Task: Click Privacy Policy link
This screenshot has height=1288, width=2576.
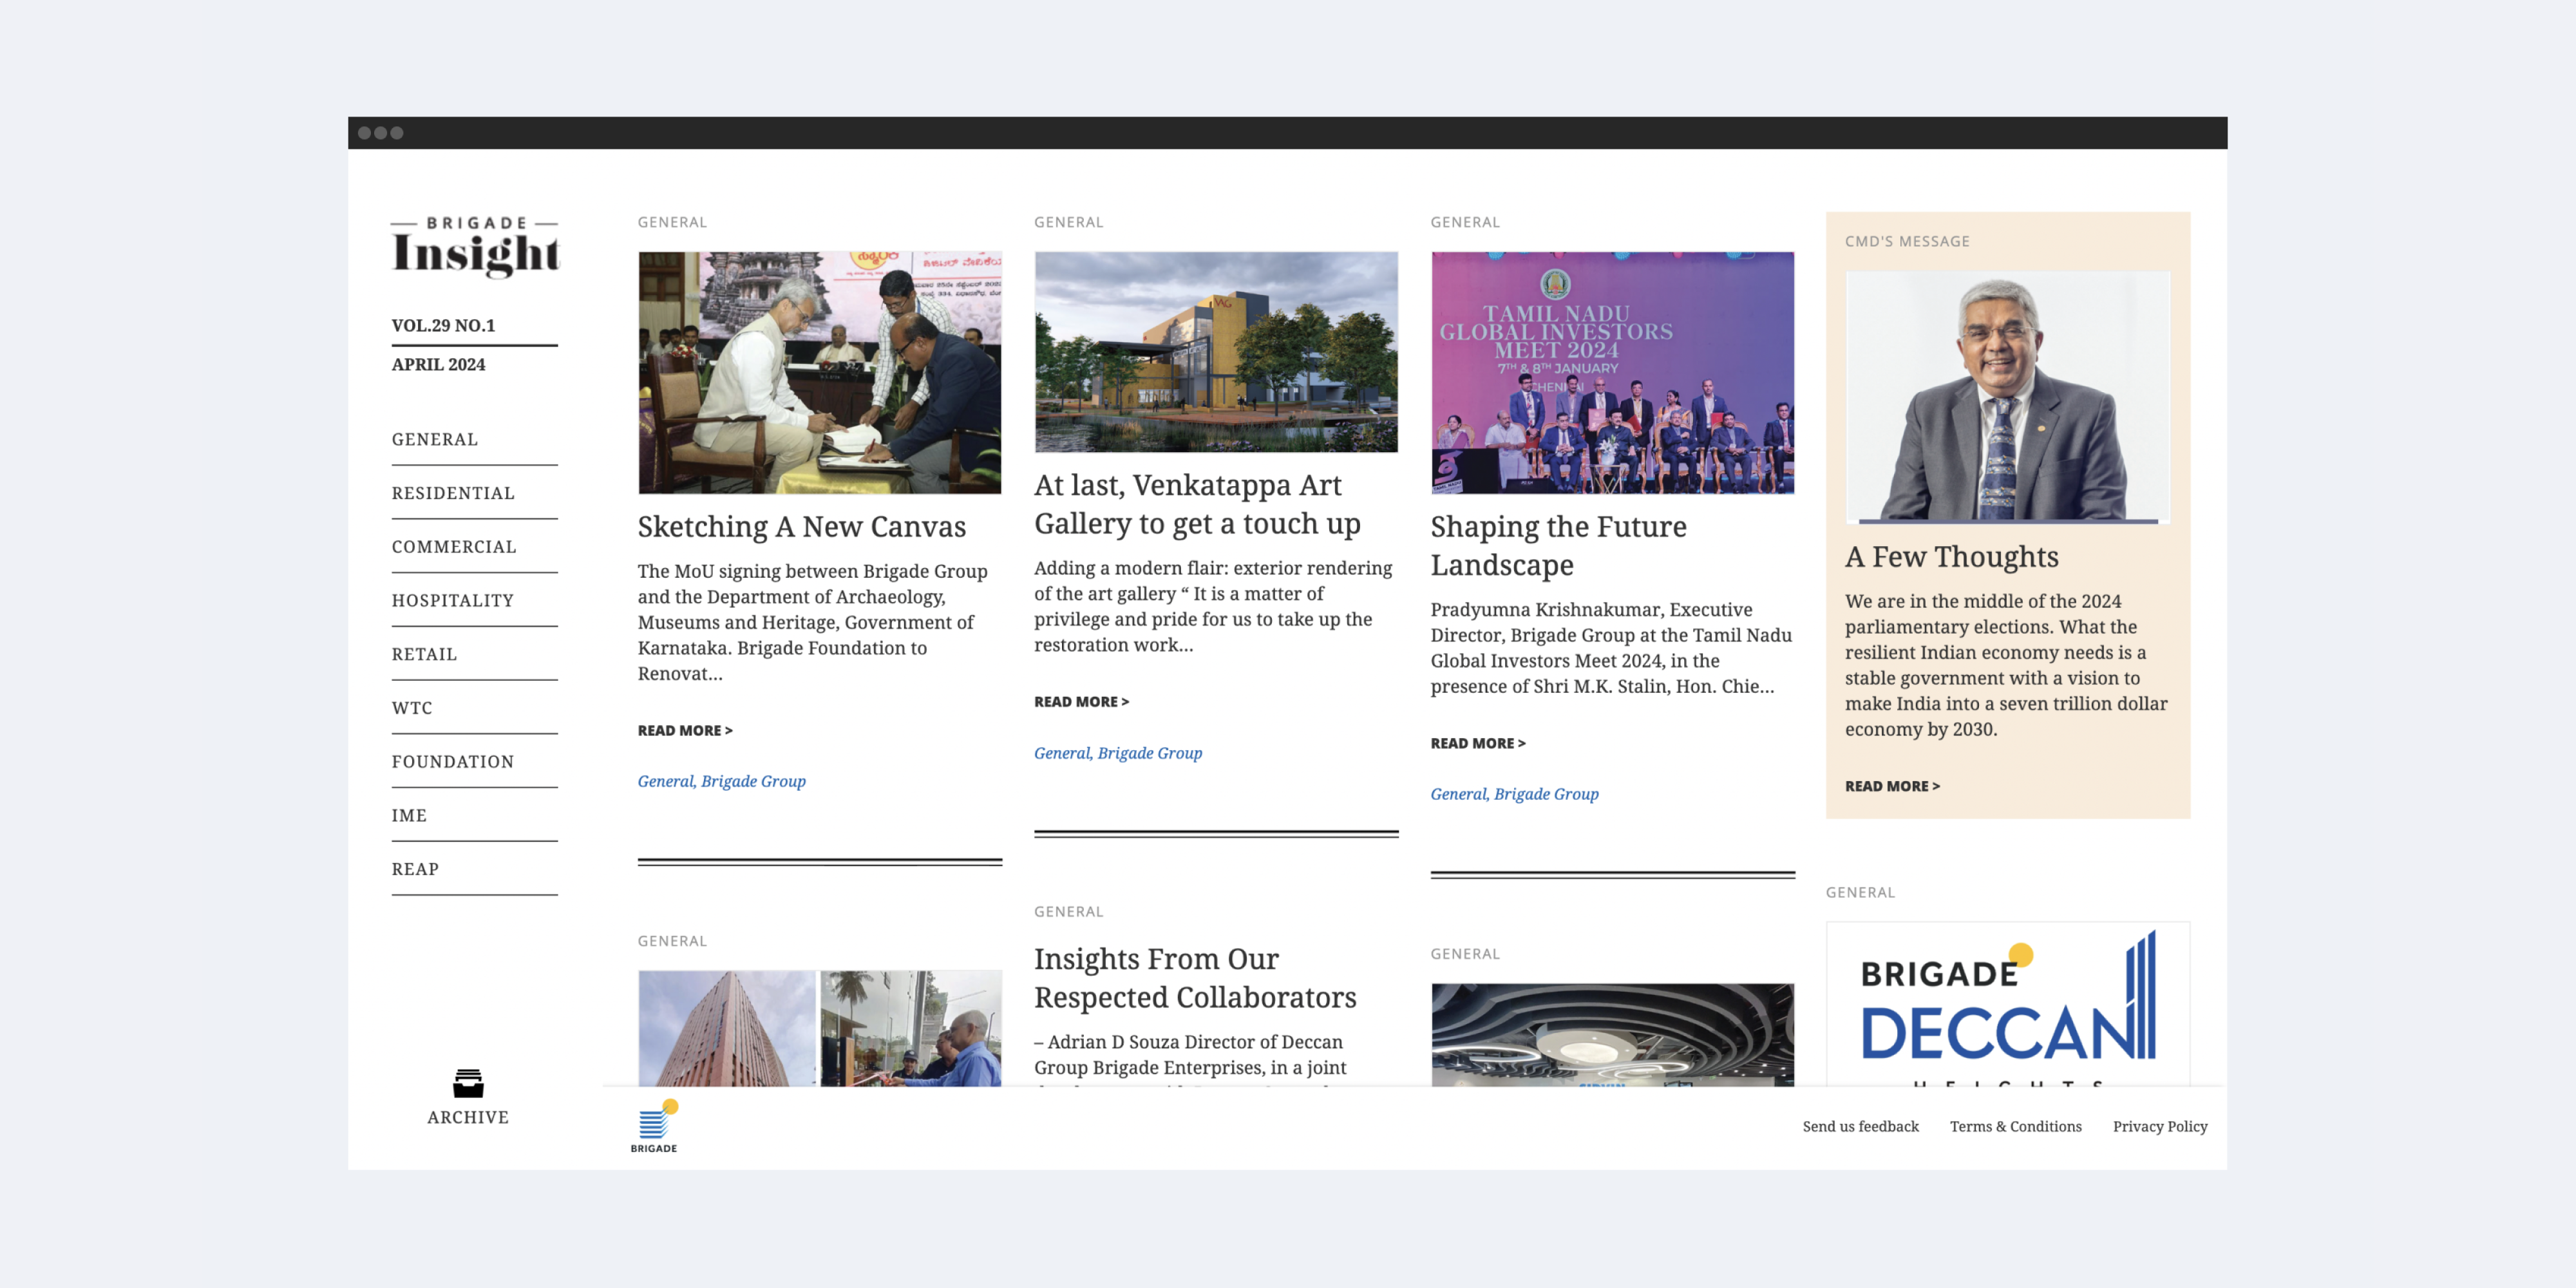Action: coord(2160,1126)
